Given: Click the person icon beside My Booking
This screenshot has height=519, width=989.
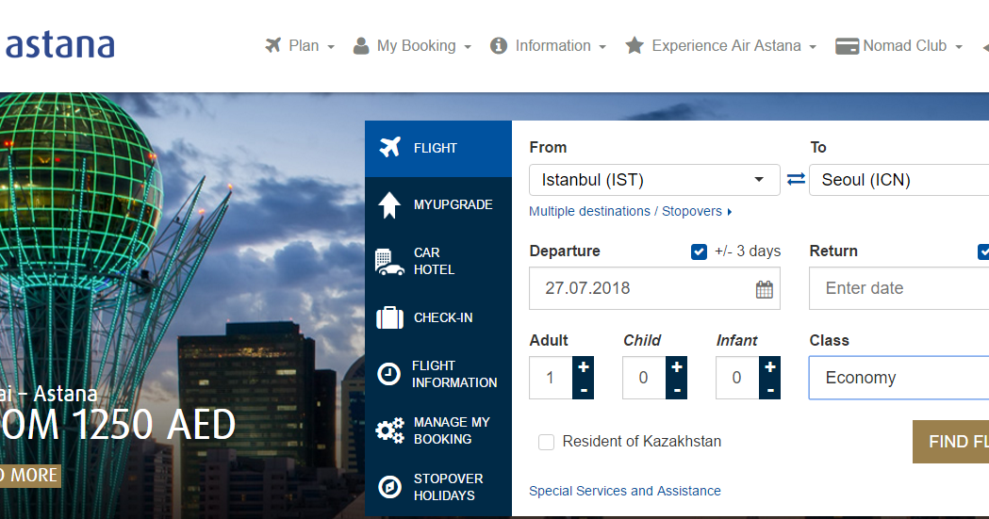Looking at the screenshot, I should (x=361, y=46).
